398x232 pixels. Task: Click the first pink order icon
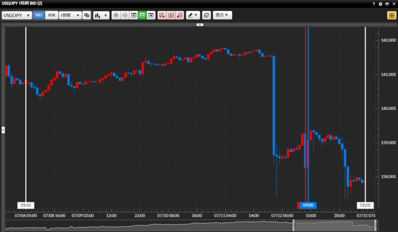tap(162, 16)
